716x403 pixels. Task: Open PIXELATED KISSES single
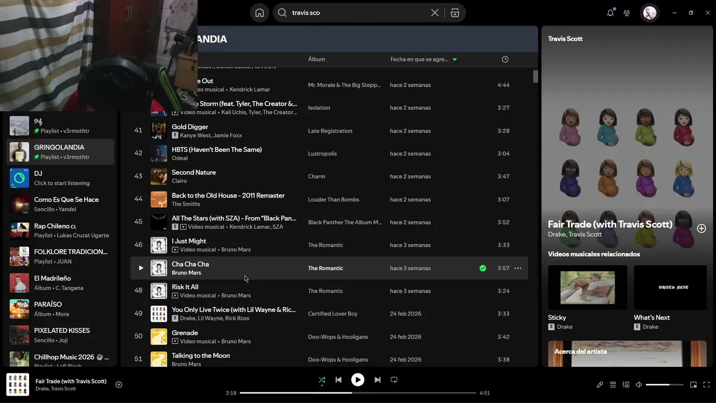pyautogui.click(x=60, y=335)
